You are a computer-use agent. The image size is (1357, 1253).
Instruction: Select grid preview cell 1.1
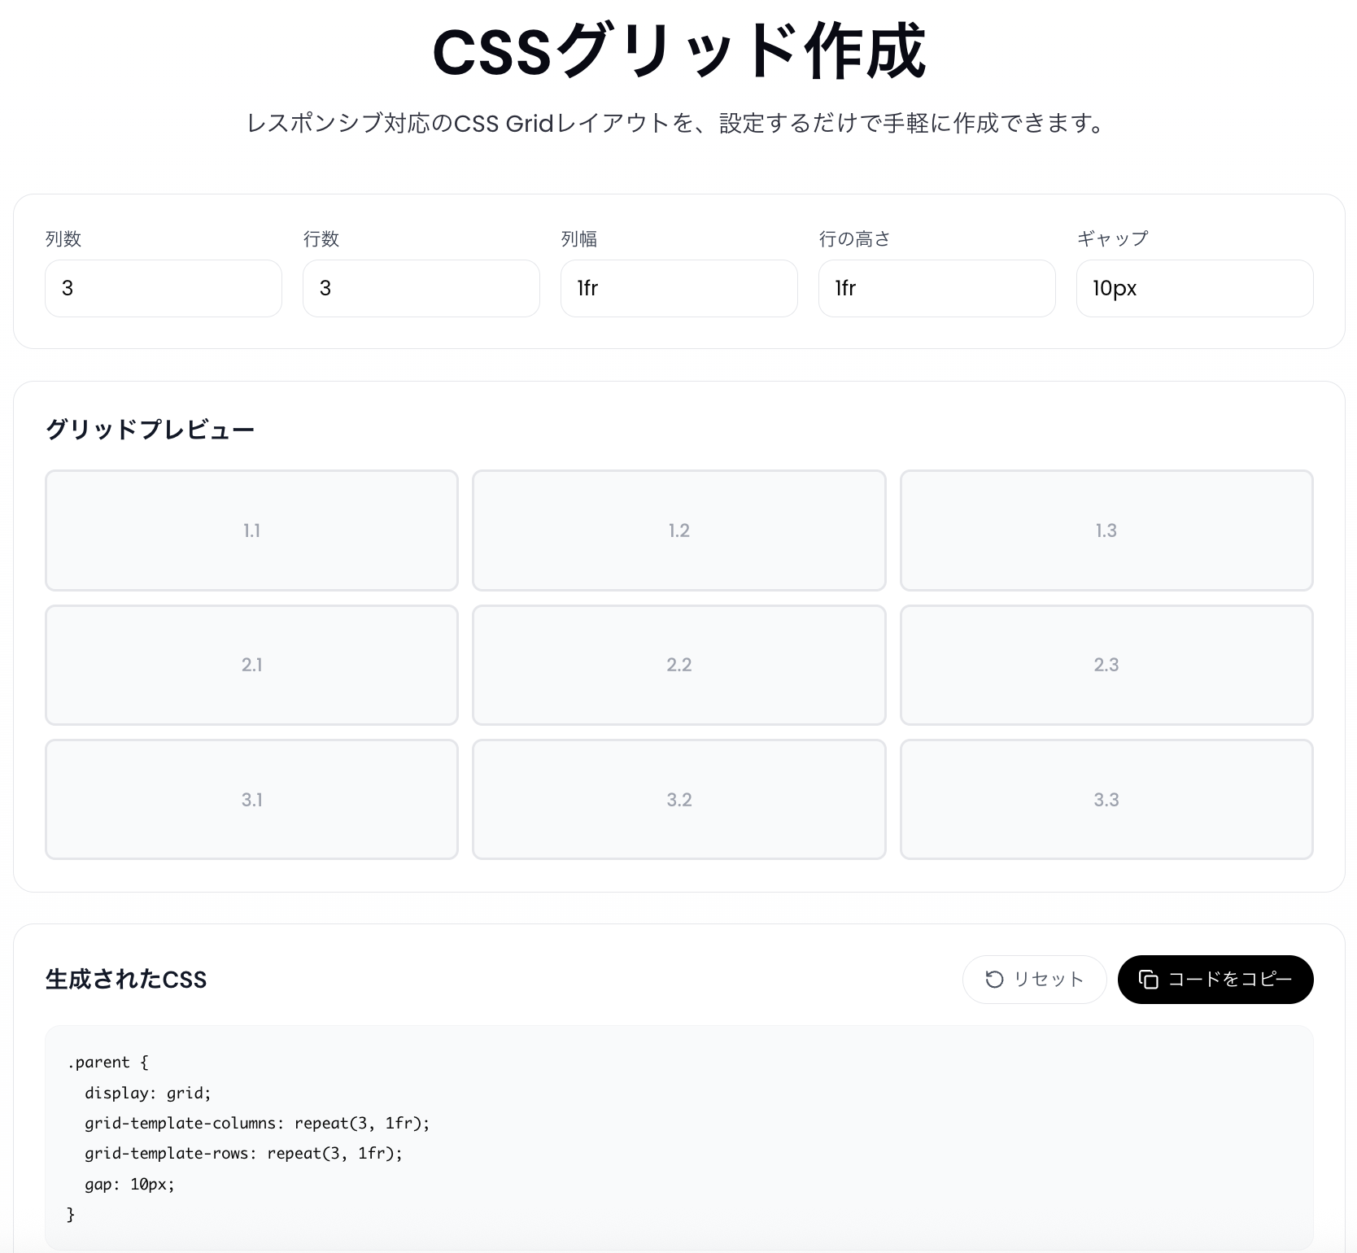[251, 530]
